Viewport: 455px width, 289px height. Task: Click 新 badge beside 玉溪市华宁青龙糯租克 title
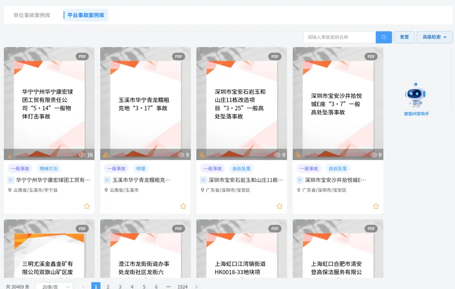(x=107, y=180)
